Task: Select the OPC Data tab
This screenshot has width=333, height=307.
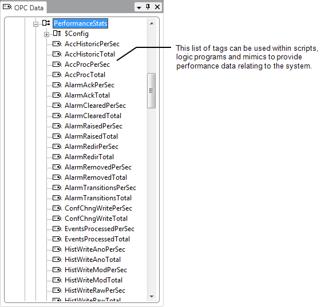Action: point(23,7)
